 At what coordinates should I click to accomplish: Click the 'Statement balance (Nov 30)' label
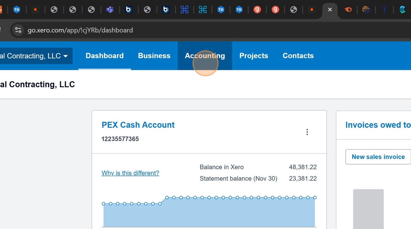pyautogui.click(x=239, y=179)
